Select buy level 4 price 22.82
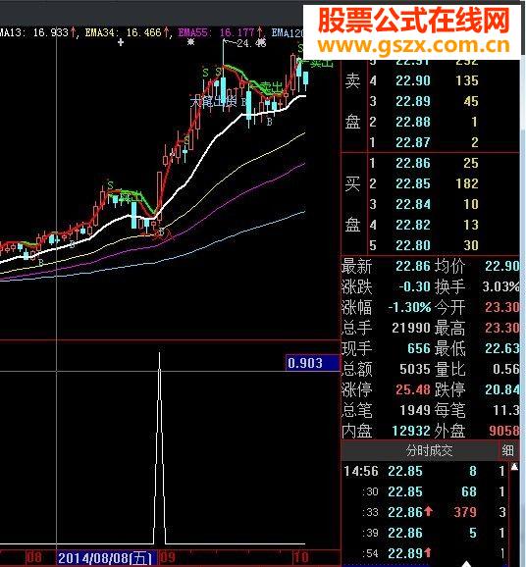Screen dimensions: 526x567 (413, 225)
